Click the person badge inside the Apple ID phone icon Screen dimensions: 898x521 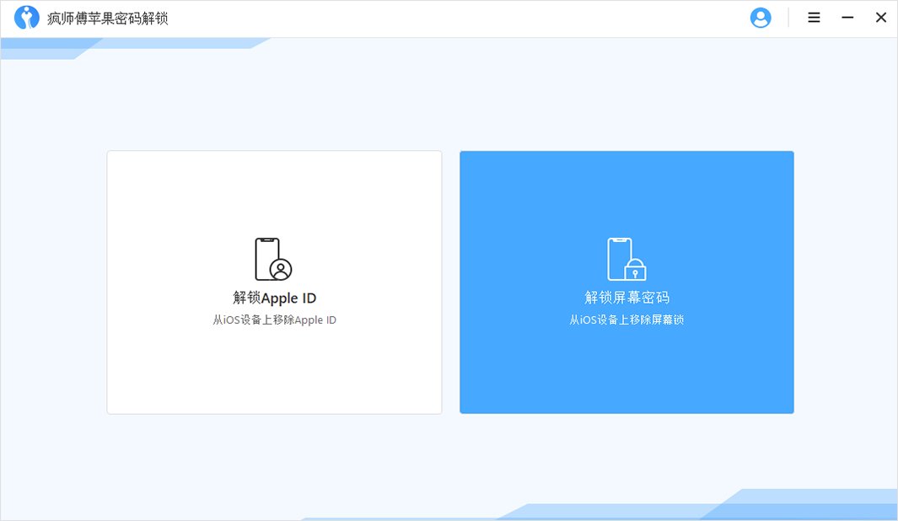[282, 267]
